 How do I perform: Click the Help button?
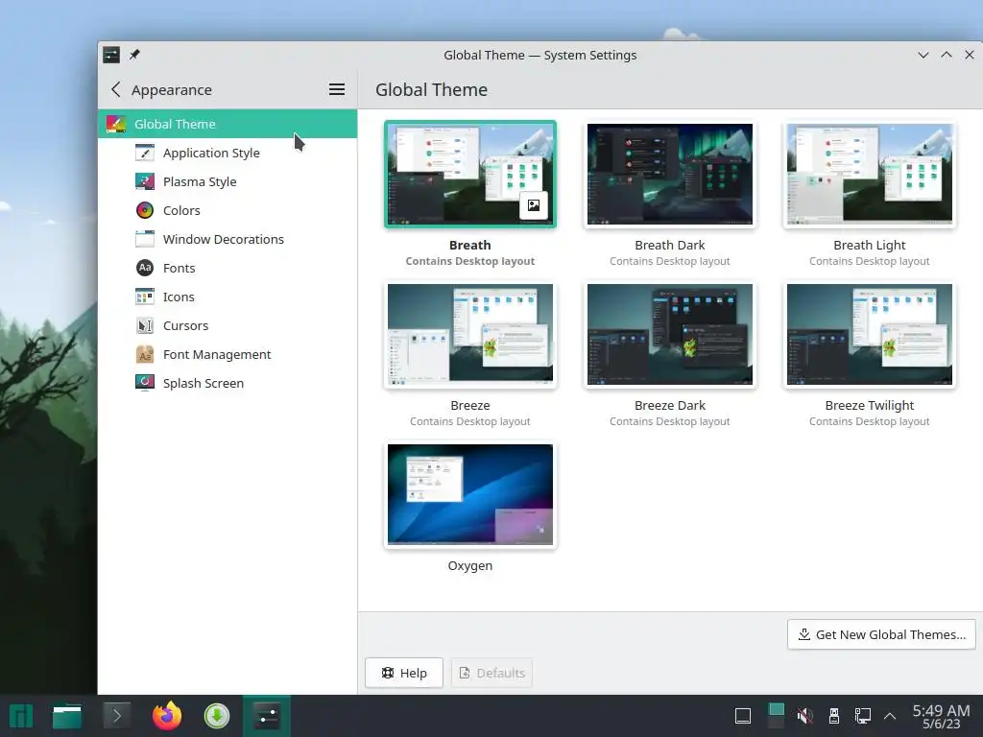404,673
